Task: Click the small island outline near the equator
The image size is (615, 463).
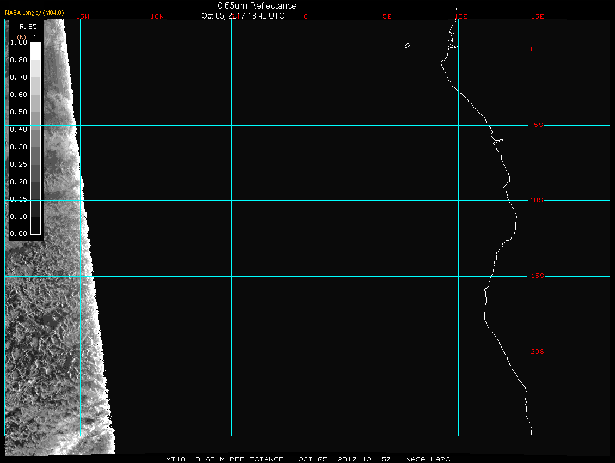Action: pyautogui.click(x=407, y=46)
